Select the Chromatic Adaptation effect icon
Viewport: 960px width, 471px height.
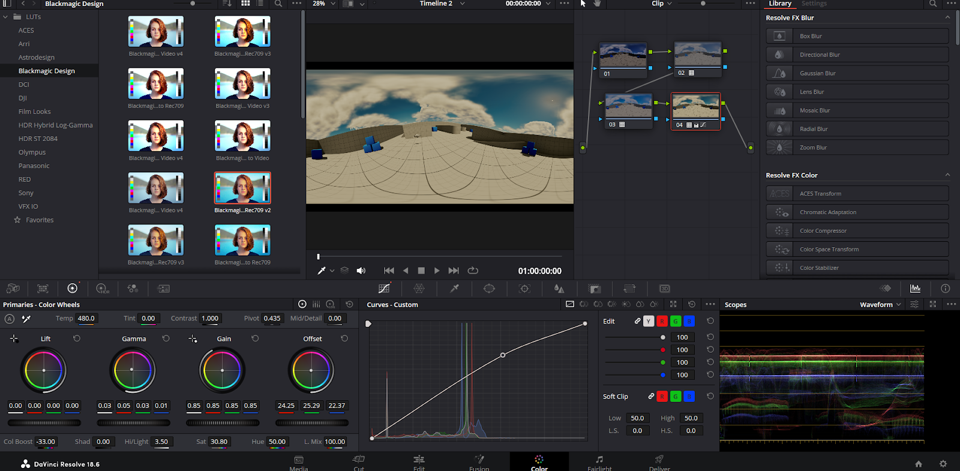779,212
